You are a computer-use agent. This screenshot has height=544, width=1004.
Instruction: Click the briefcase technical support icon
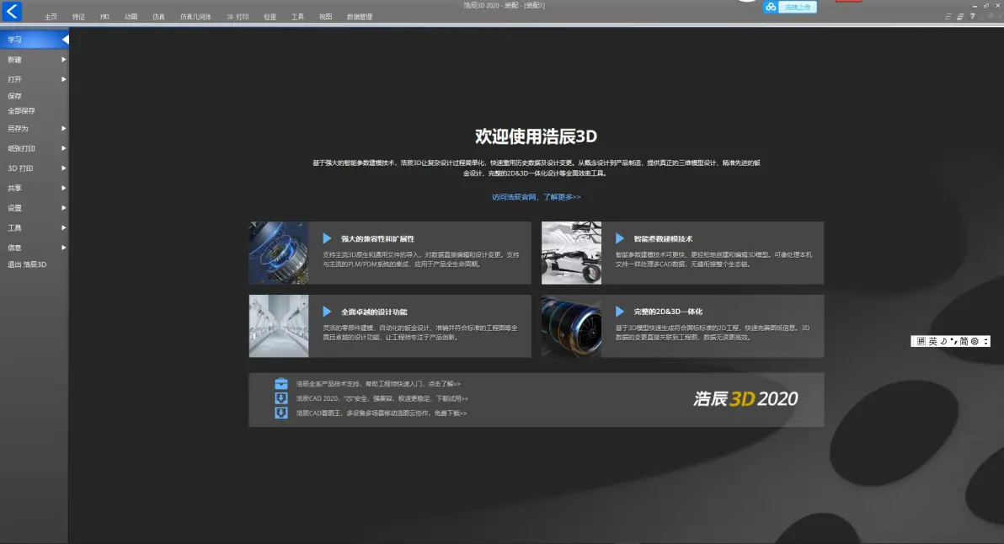(x=281, y=383)
